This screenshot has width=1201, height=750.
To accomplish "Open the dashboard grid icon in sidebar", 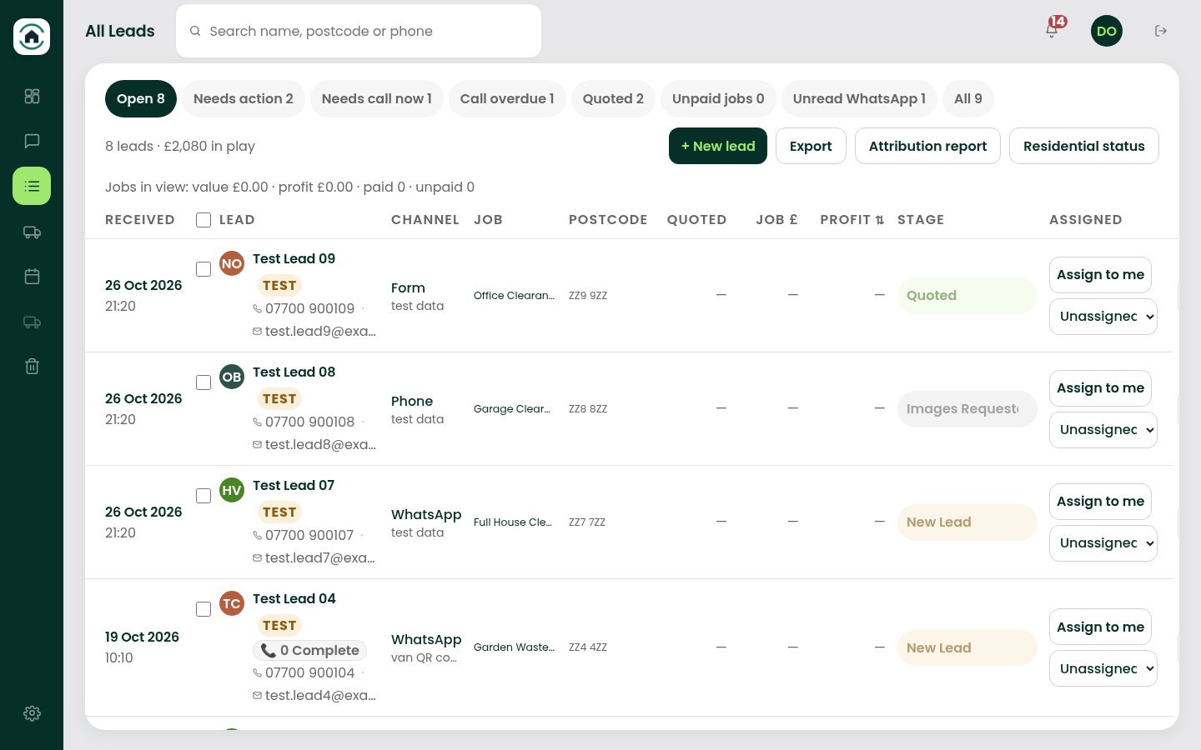I will [x=32, y=97].
